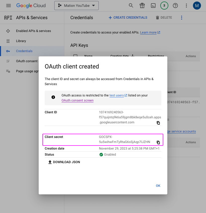Viewport: 206px width, 213px height.
Task: Click the green Enabled status checkmark
Action: point(101,155)
